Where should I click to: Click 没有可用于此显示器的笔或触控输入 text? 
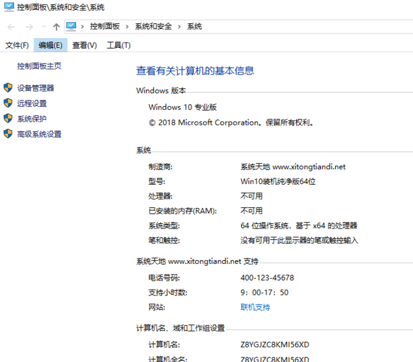pyautogui.click(x=299, y=240)
